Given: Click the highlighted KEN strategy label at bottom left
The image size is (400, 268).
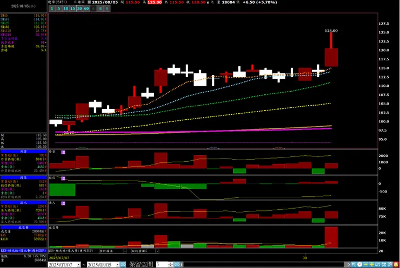Looking at the screenshot, I should coord(23,251).
